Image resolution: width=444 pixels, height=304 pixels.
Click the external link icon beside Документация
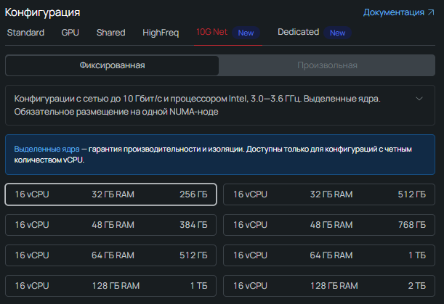coord(431,12)
